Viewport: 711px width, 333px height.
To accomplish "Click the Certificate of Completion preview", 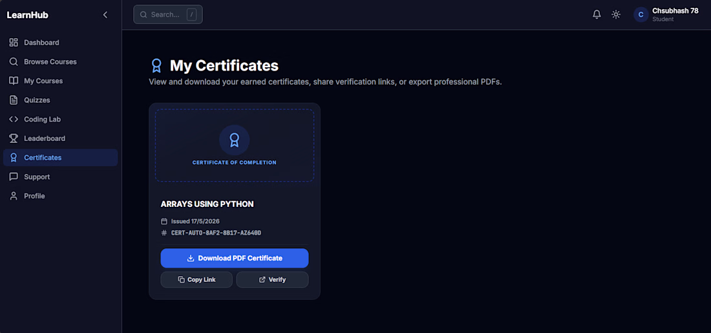I will click(x=235, y=145).
